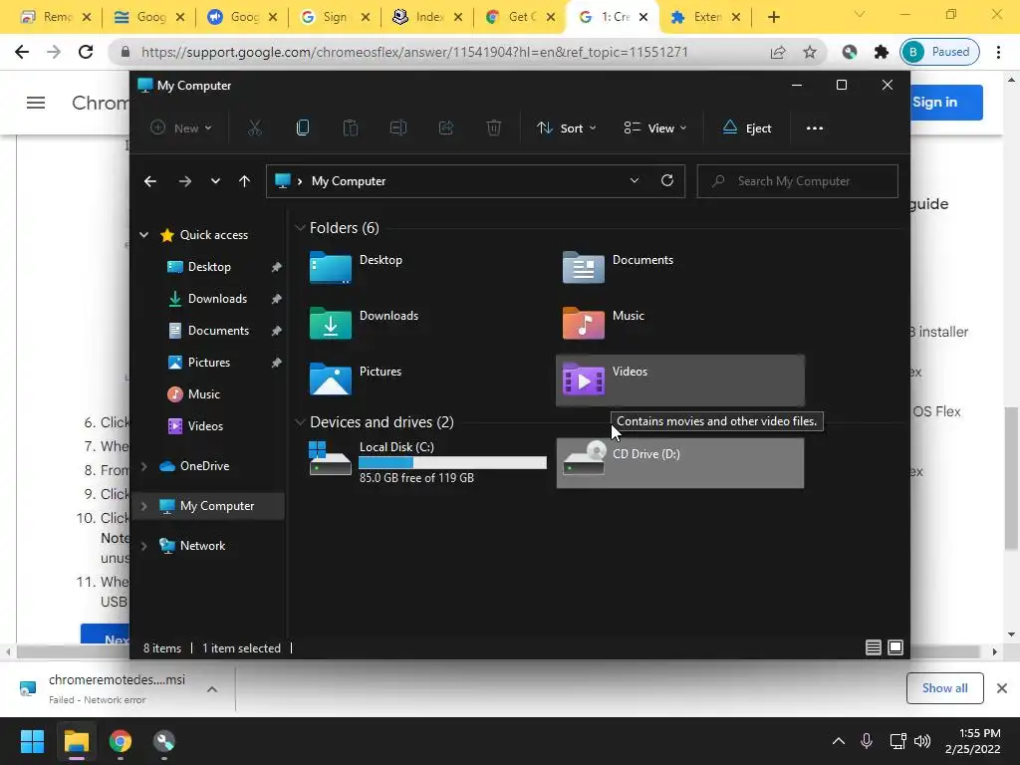Expand the My Computer tree node
Viewport: 1020px width, 765px height.
[144, 506]
